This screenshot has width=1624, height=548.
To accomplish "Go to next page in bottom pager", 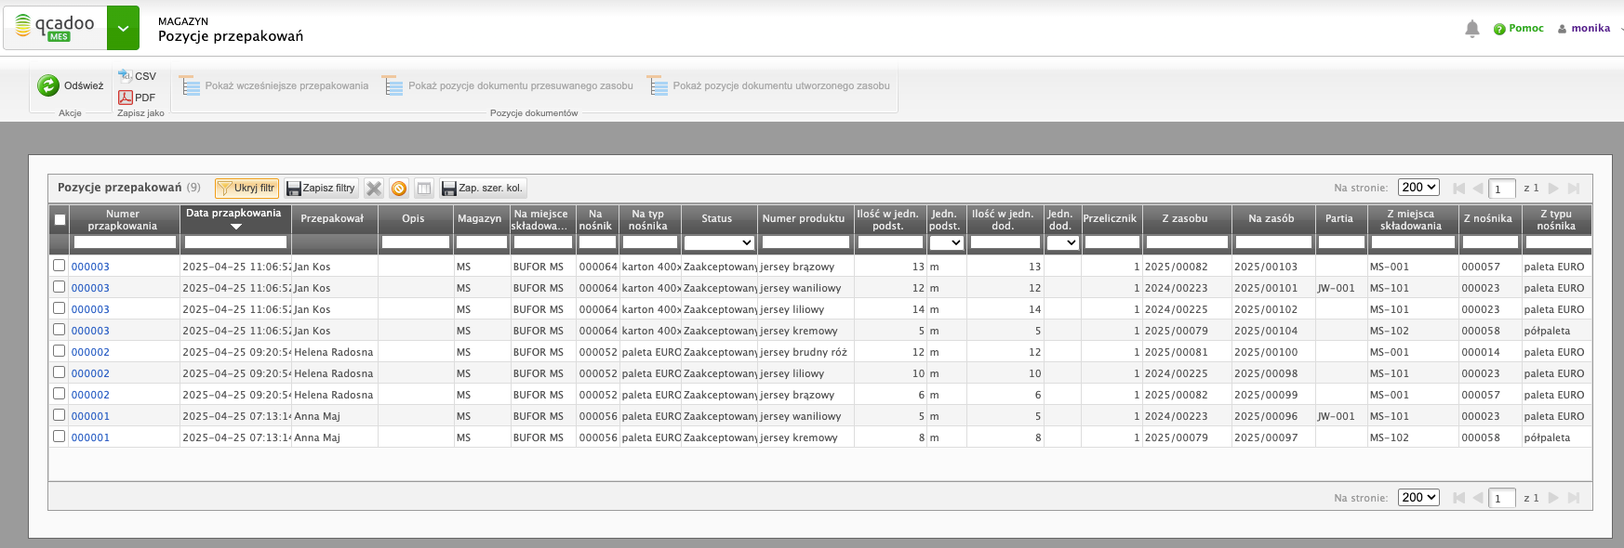I will pyautogui.click(x=1553, y=498).
